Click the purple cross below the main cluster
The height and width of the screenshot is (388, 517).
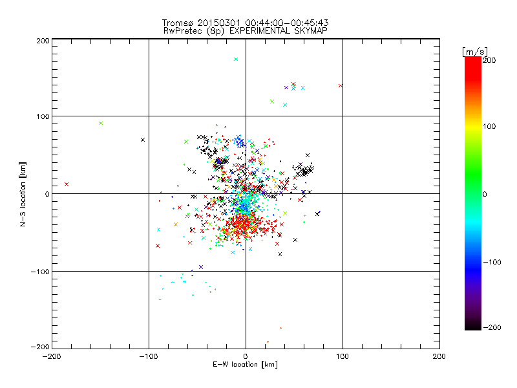[x=201, y=267]
